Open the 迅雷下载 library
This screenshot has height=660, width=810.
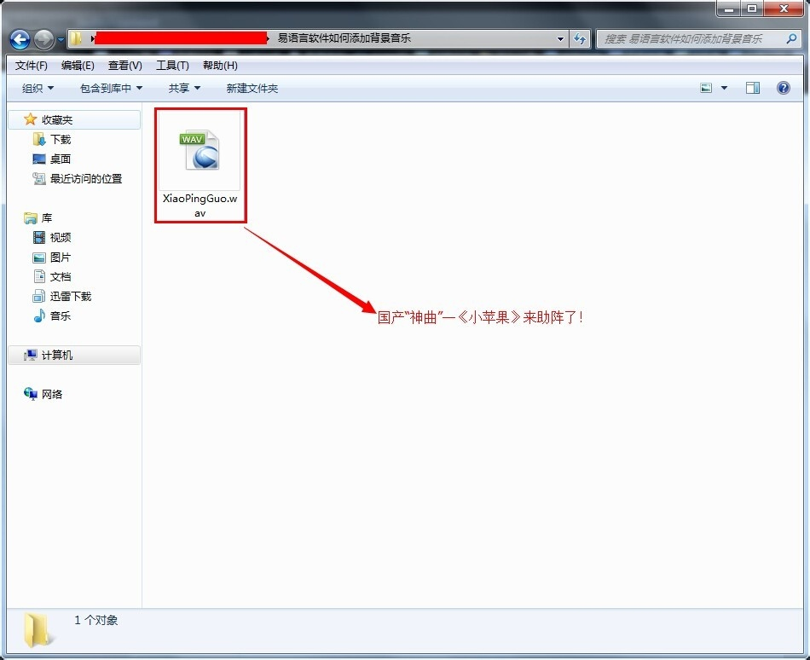pyautogui.click(x=71, y=297)
